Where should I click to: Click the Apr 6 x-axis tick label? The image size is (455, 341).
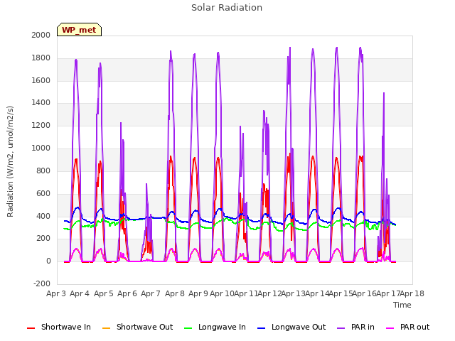127,293
